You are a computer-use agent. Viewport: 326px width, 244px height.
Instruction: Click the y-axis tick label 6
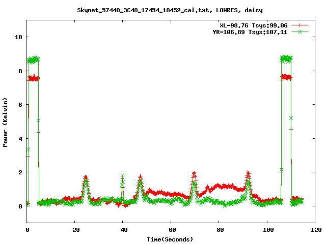20,105
